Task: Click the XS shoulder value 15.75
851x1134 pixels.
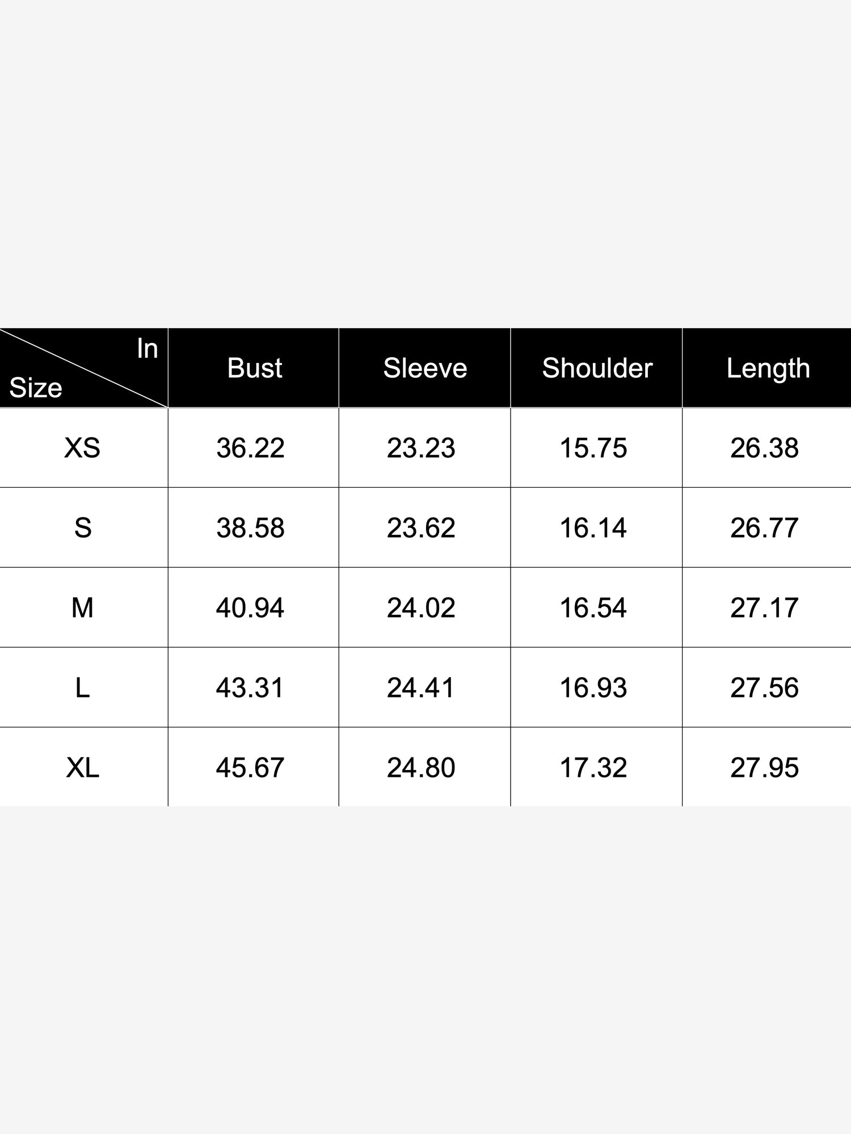Action: point(593,448)
